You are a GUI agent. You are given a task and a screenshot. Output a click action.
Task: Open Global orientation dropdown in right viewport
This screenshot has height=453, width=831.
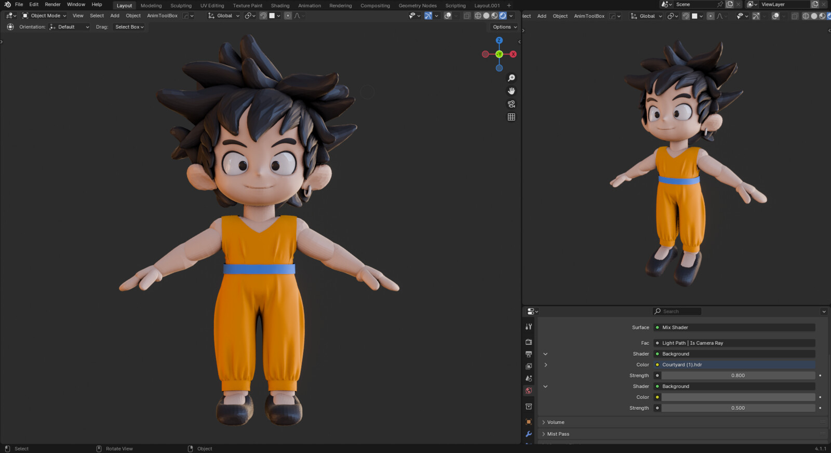(x=647, y=16)
